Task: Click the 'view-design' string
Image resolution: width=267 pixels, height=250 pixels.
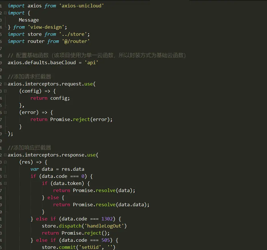Action: 46,27
